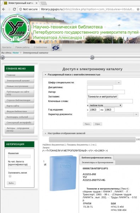
Task: Click the Сброс button
Action: coord(97,124)
